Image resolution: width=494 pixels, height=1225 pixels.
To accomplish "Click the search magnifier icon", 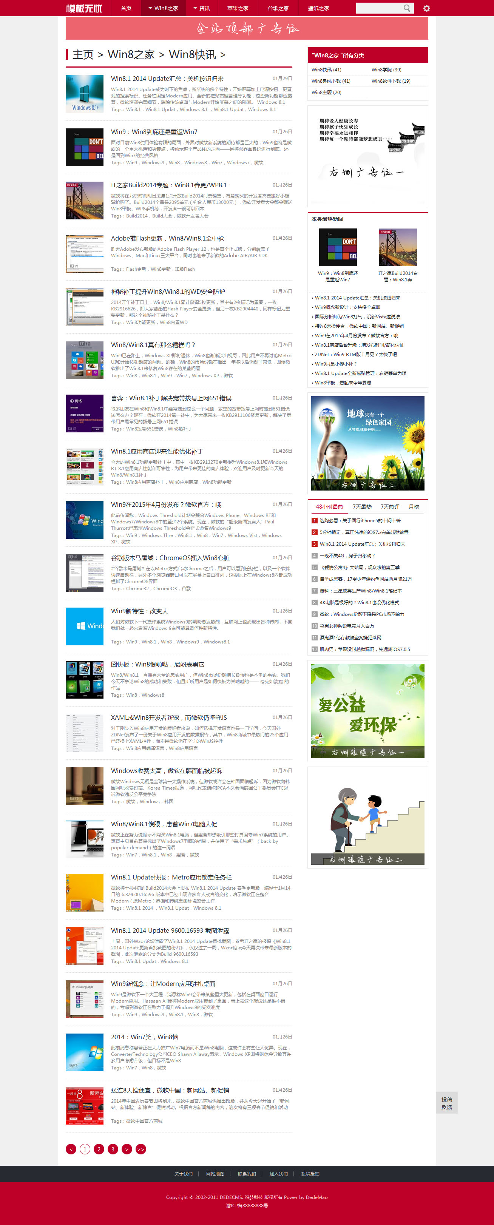I will pos(407,8).
